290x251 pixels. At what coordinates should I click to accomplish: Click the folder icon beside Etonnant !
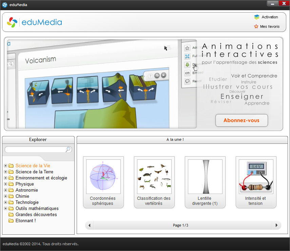click(11, 220)
